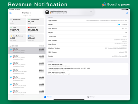
Task: Open the New Customers 9,510 card
Action: click(18, 38)
